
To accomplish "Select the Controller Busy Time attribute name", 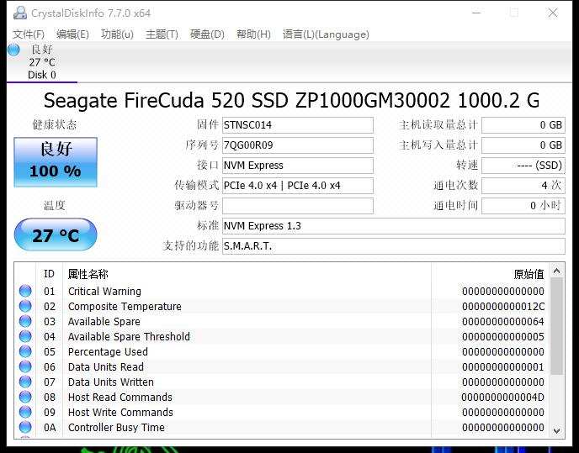I will [116, 428].
